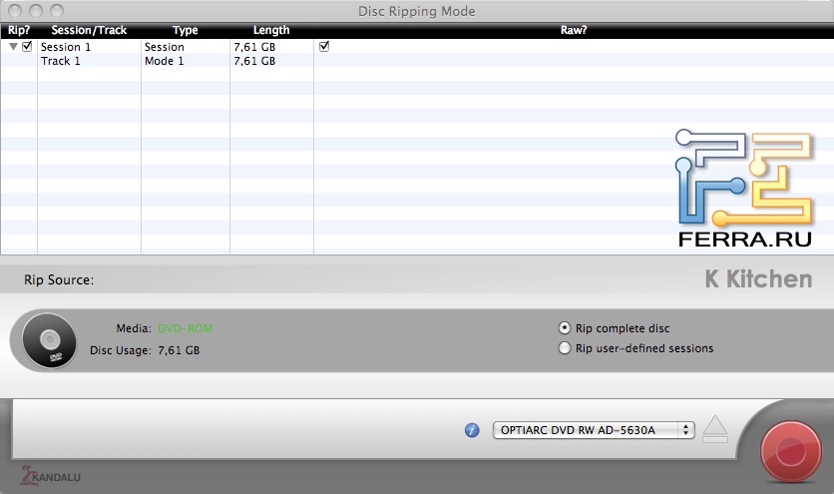Viewport: 834px width, 494px height.
Task: Collapse the Session 1 disclosure triangle
Action: [x=14, y=47]
